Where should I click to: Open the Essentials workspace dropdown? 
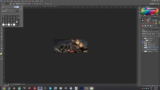(x=154, y=4)
